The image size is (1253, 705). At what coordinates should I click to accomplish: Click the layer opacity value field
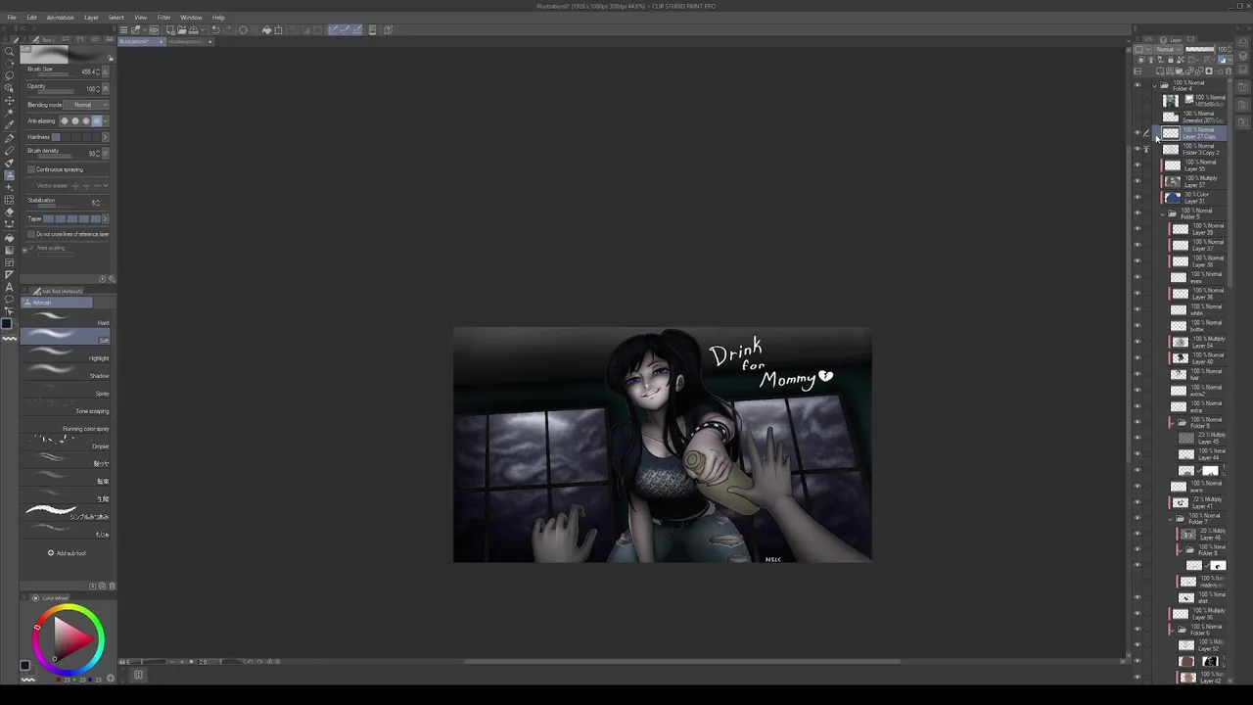1222,49
